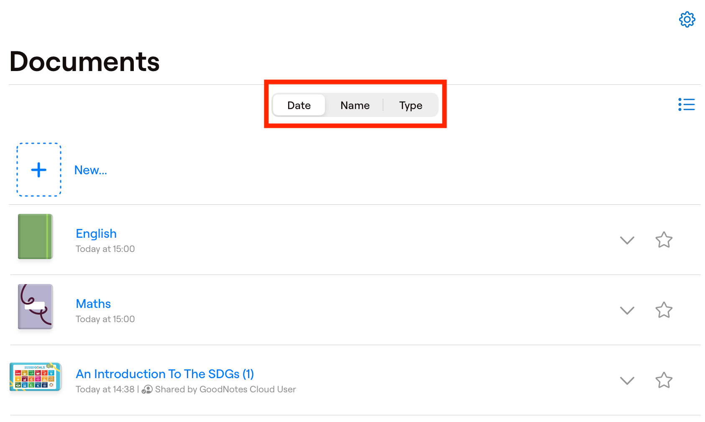Open the Maths notebook options chevron
The width and height of the screenshot is (705, 422).
point(627,310)
